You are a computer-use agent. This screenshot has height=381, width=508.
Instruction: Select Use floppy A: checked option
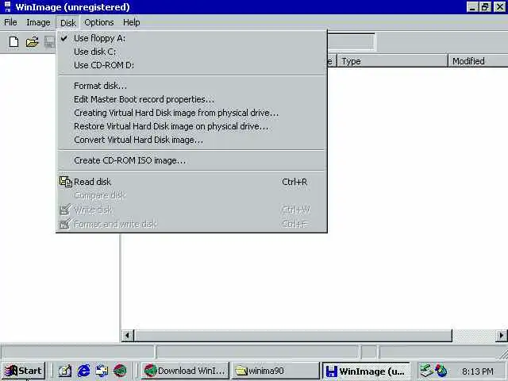pyautogui.click(x=191, y=38)
